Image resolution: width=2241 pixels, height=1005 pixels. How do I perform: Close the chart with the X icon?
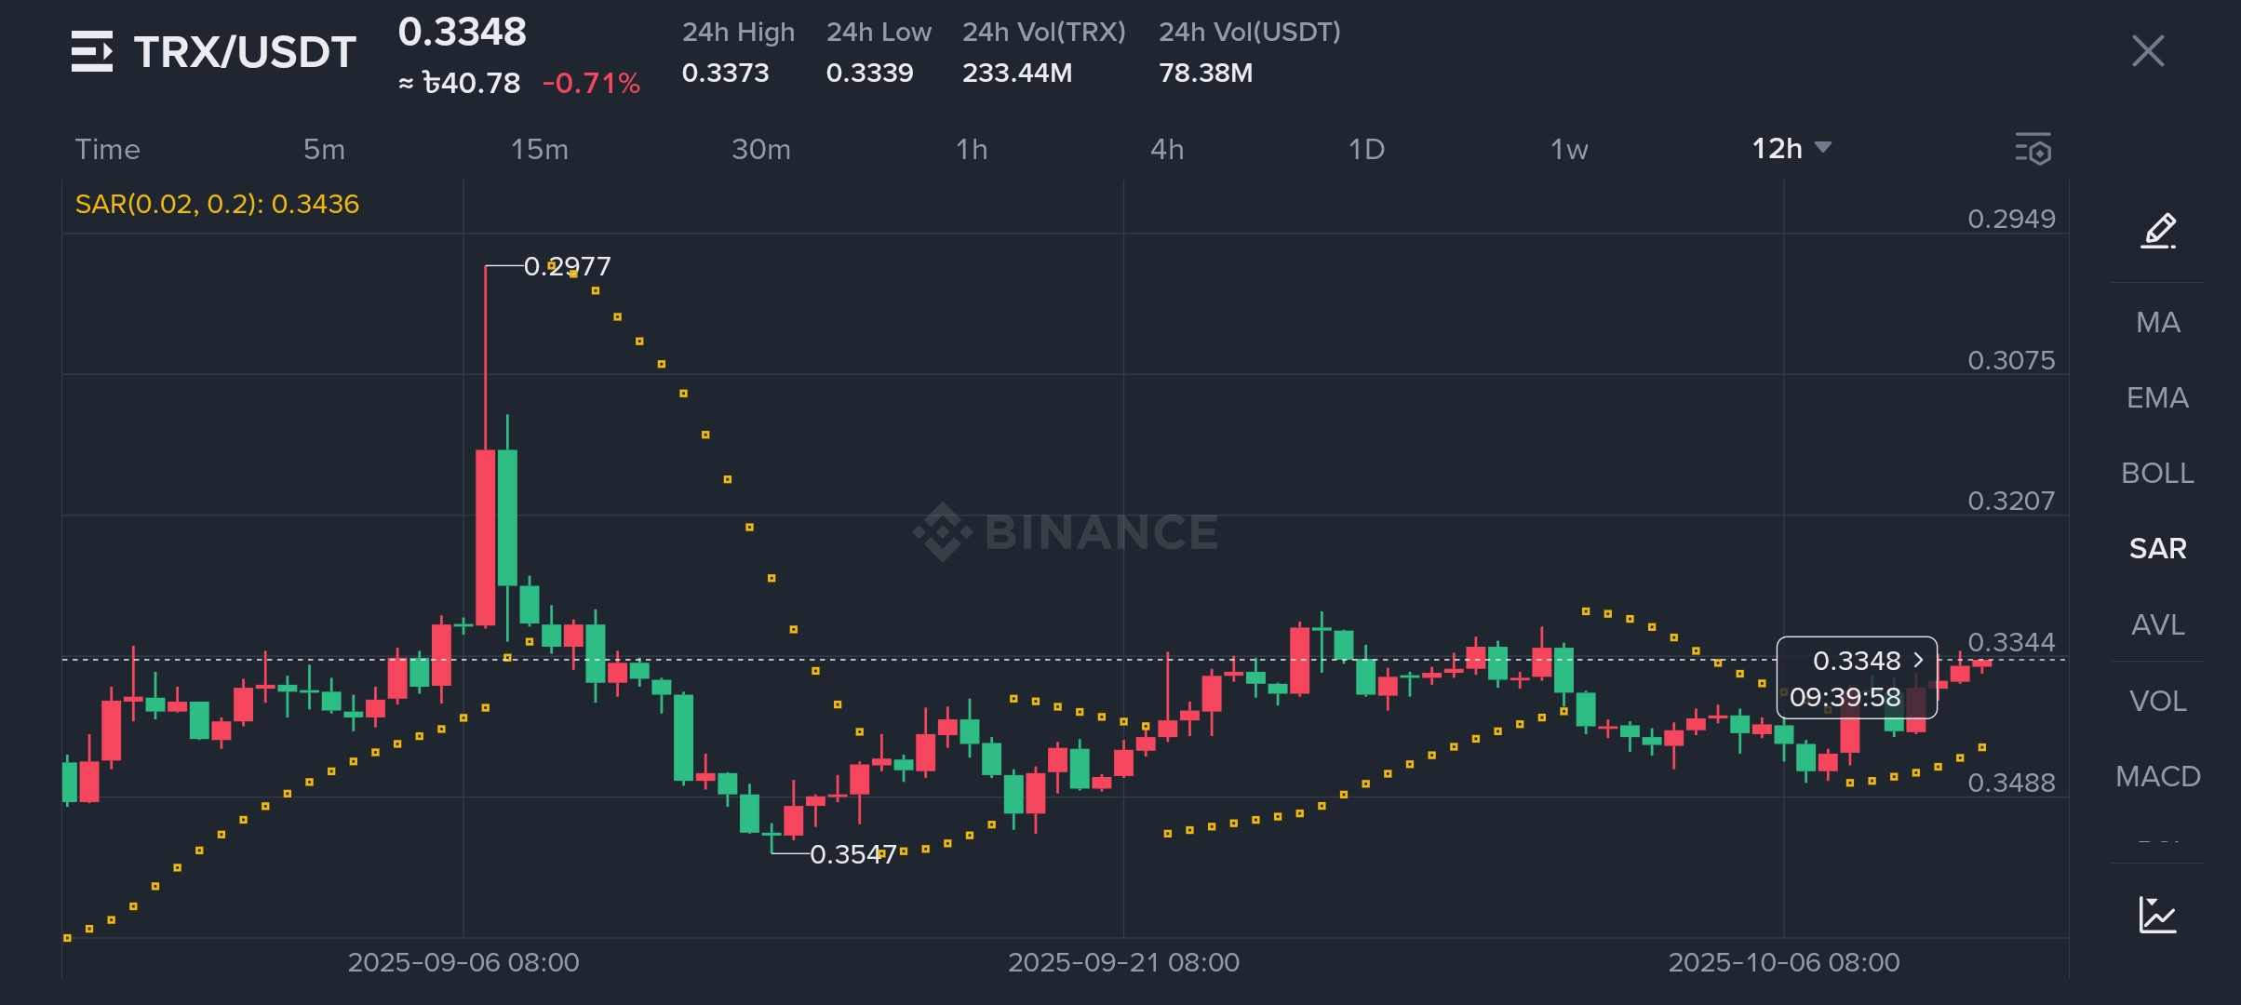coord(2148,51)
